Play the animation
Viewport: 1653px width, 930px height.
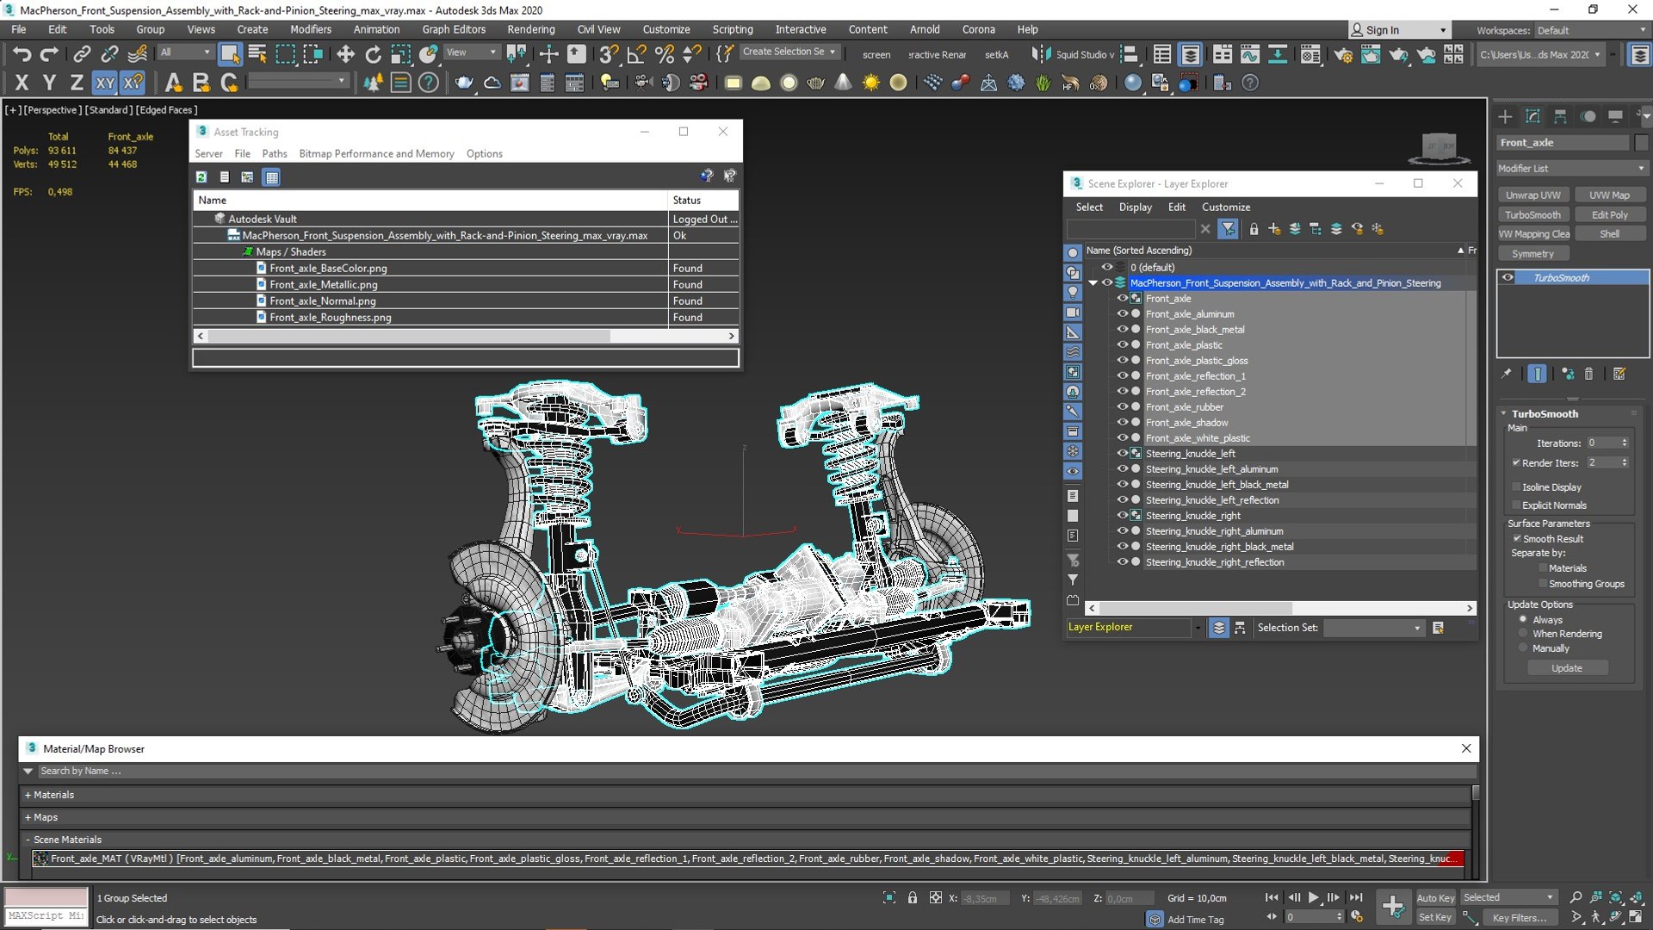pos(1314,897)
